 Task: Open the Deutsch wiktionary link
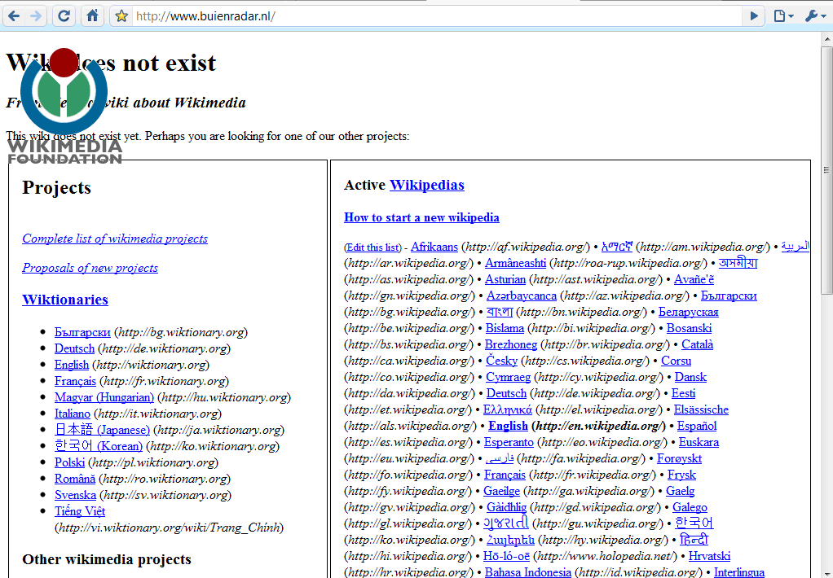(x=74, y=348)
